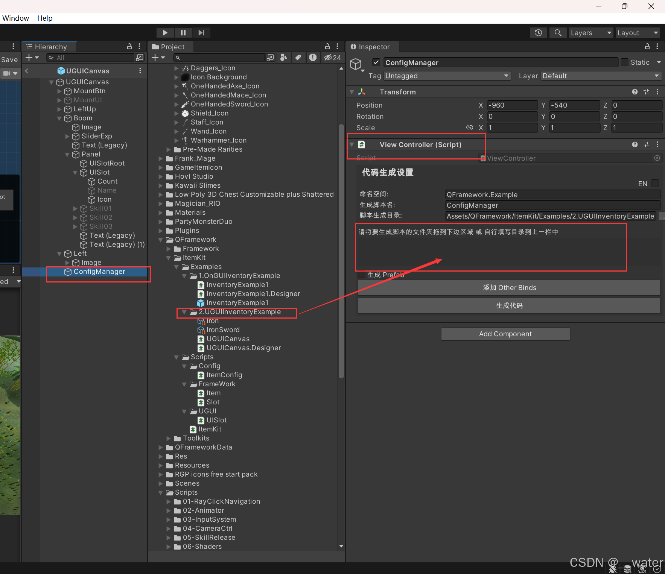This screenshot has width=665, height=574.
Task: Open the Hierarchy panel options menu
Action: coord(140,46)
